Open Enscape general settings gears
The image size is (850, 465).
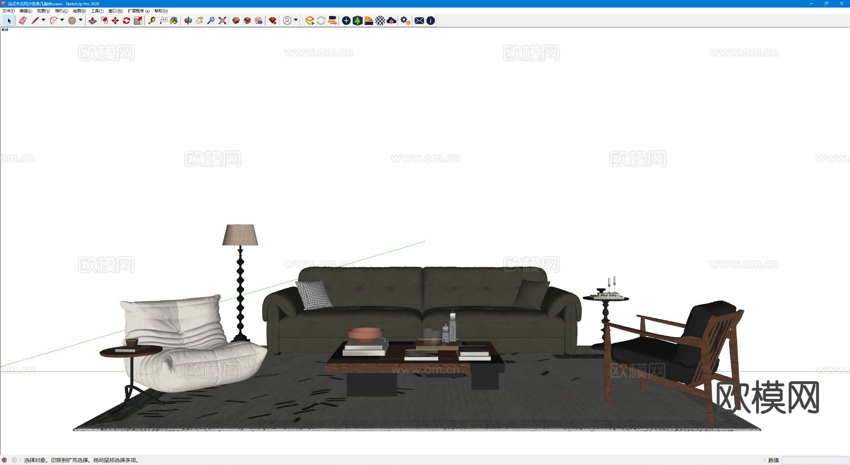[x=405, y=20]
